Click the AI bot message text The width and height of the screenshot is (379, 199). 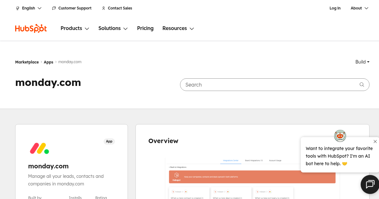(x=339, y=156)
